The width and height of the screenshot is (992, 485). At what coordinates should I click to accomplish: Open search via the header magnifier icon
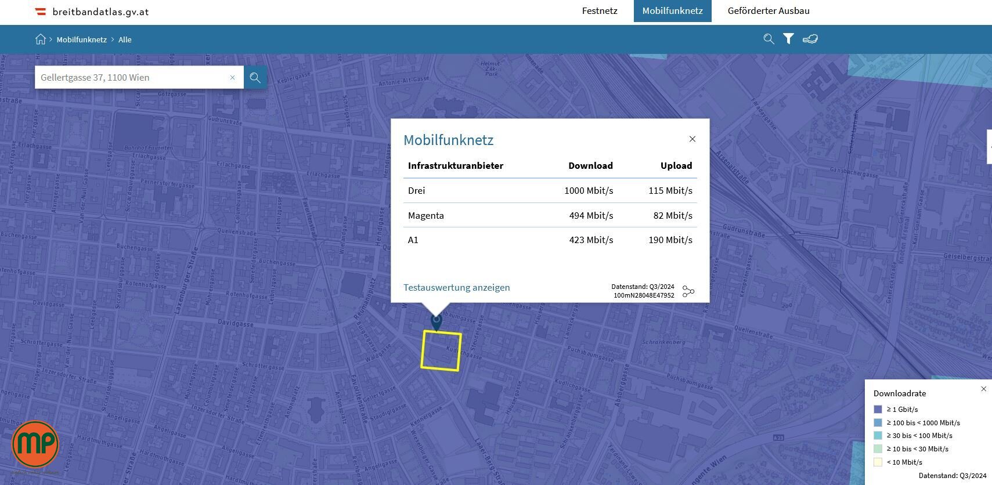point(769,39)
